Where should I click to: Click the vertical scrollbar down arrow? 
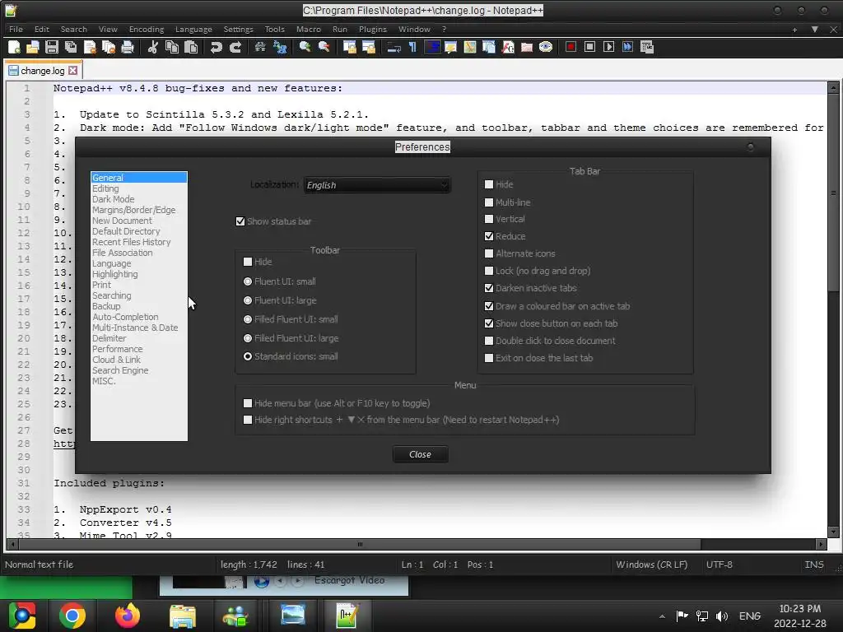point(833,532)
